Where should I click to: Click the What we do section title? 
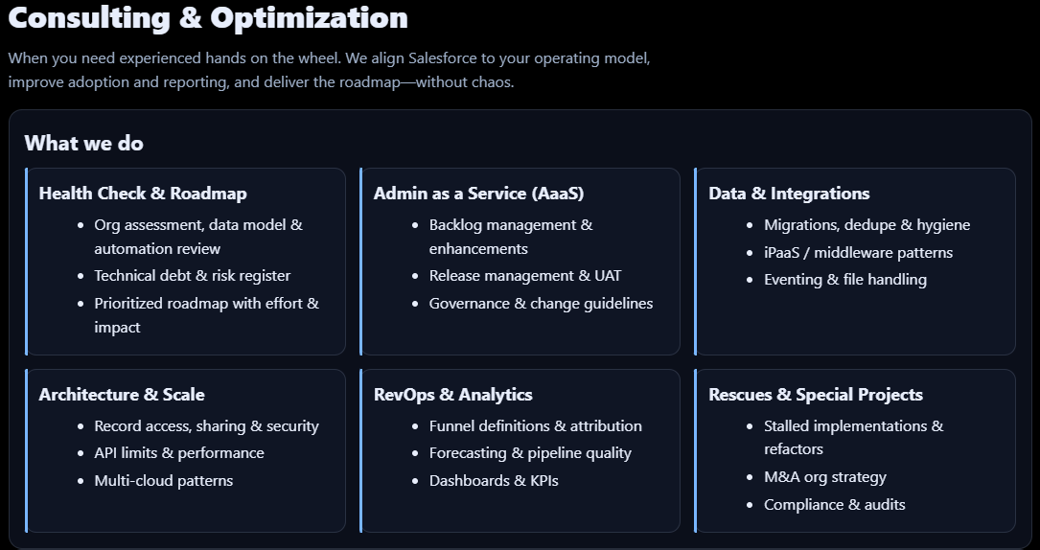pyautogui.click(x=84, y=143)
